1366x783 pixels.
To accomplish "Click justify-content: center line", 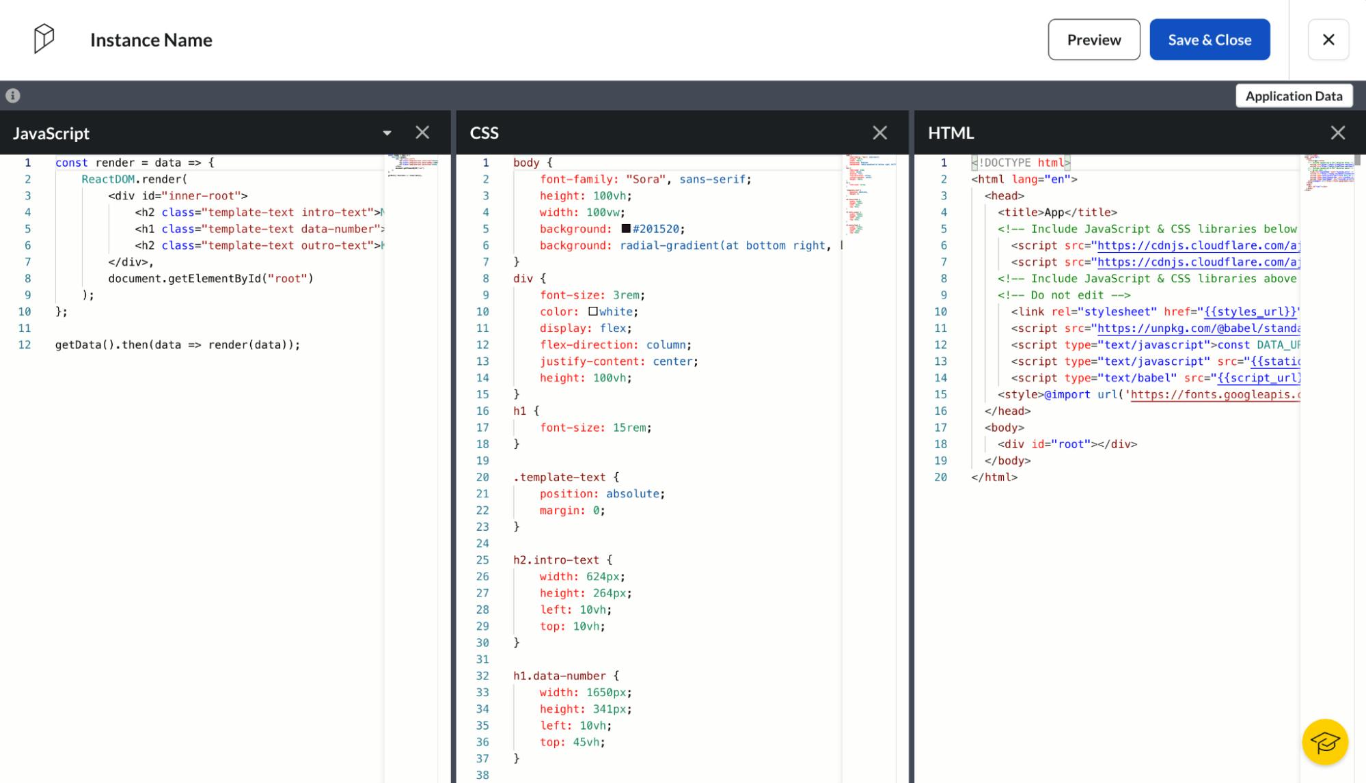I will pyautogui.click(x=619, y=362).
